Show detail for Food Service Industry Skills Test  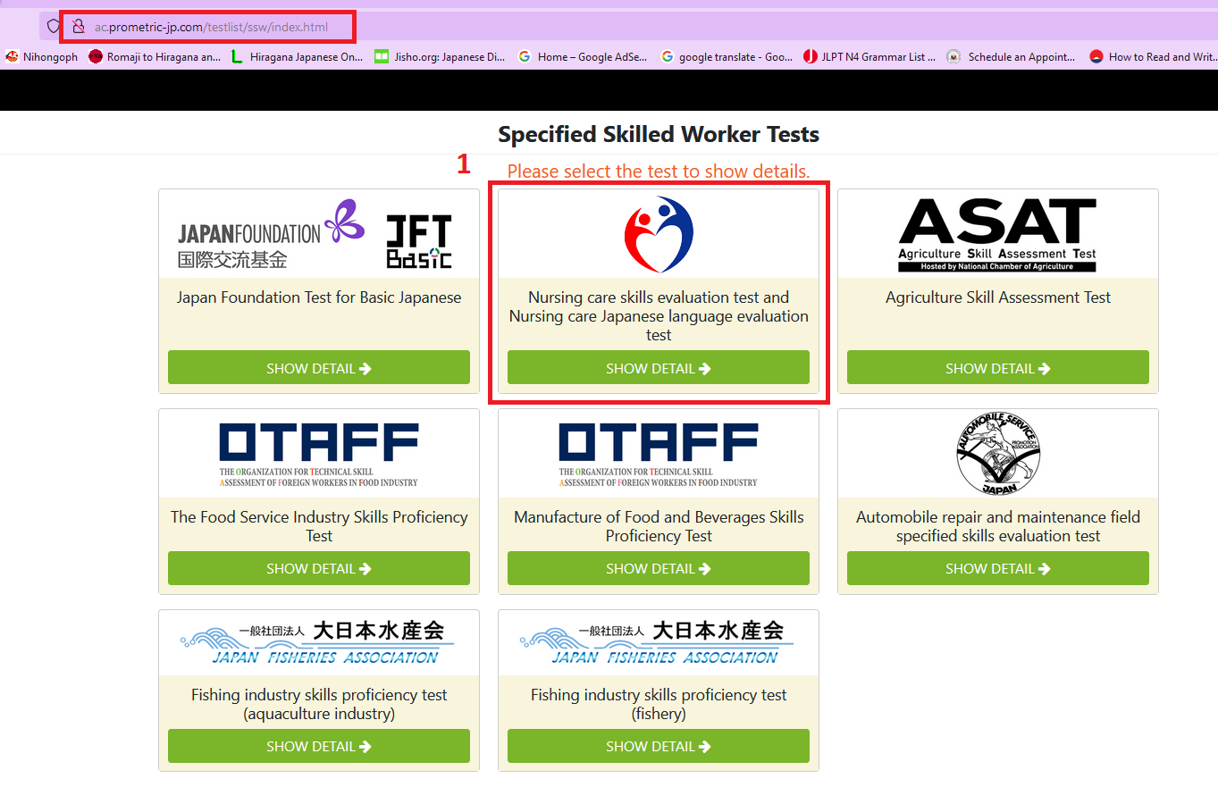[319, 568]
